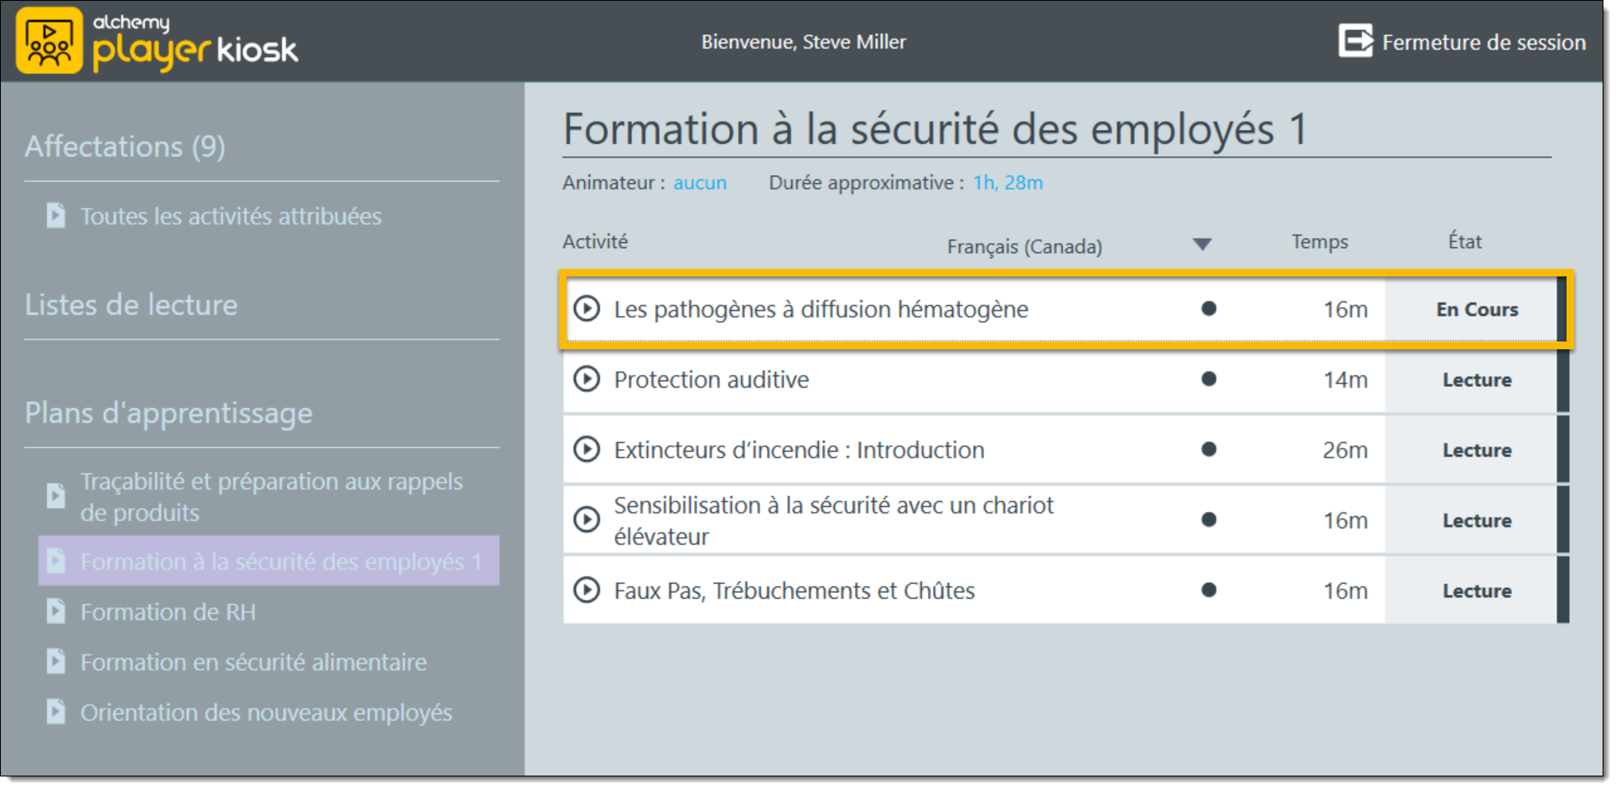Viewport: 1616px width, 789px height.
Task: Click the En Cours status button
Action: tap(1476, 310)
